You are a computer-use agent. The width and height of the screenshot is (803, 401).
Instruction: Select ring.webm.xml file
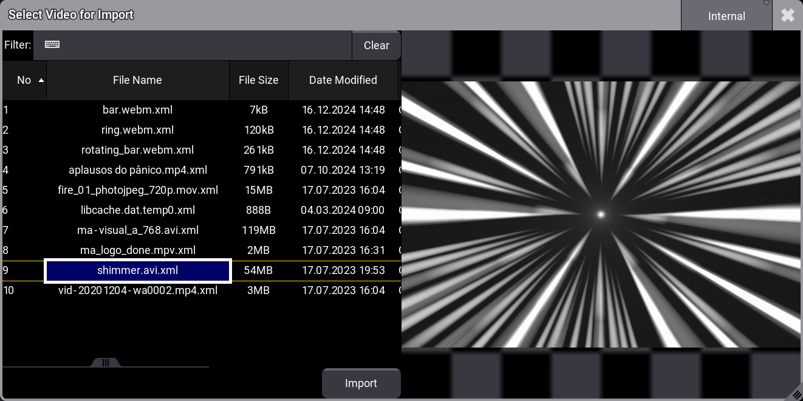tap(137, 130)
